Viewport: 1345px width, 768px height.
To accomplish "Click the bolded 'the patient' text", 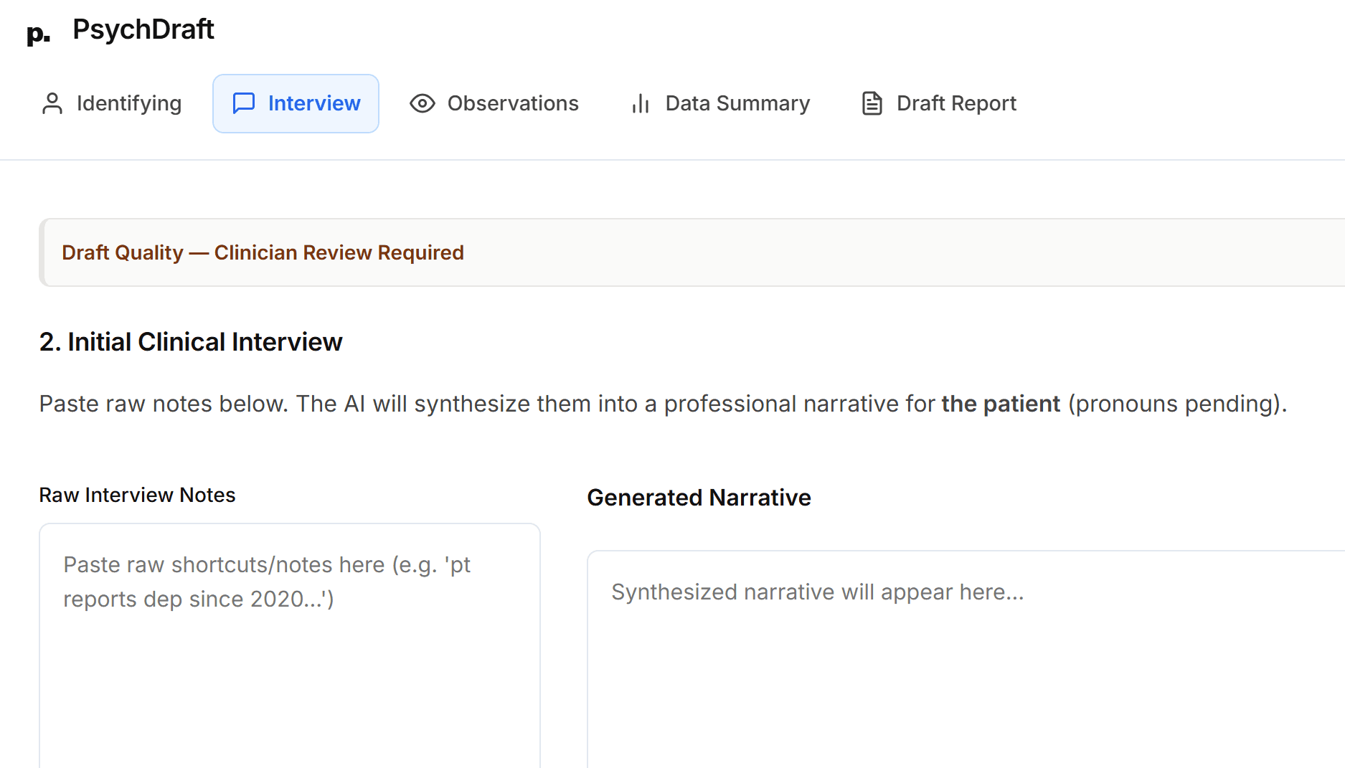I will (1001, 404).
